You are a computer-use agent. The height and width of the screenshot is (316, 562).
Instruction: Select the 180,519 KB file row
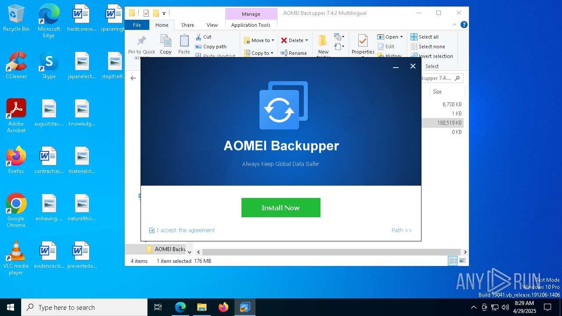tap(442, 123)
